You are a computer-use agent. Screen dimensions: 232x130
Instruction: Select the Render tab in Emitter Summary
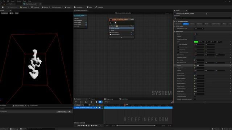click(x=207, y=24)
